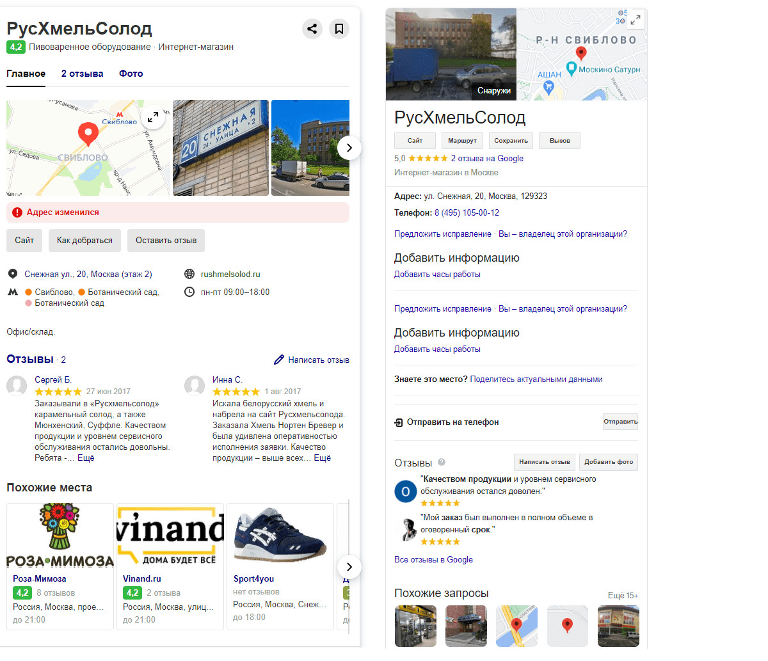Open 2 отзыва на Google link
The height and width of the screenshot is (661, 768).
(487, 158)
